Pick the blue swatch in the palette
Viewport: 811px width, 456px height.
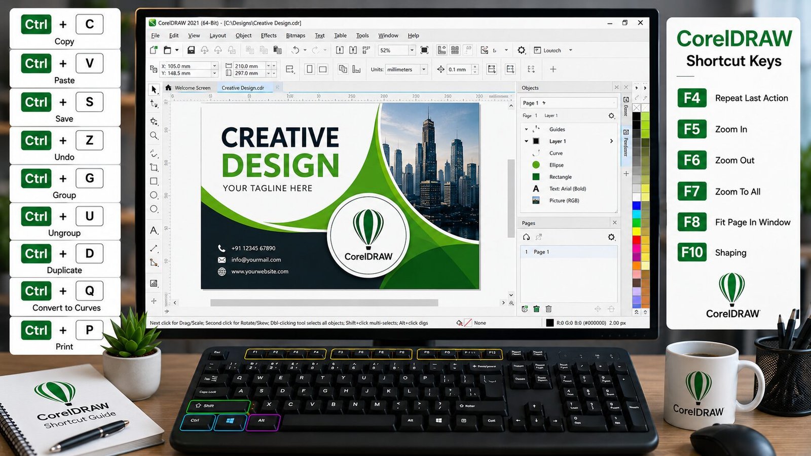pos(636,206)
